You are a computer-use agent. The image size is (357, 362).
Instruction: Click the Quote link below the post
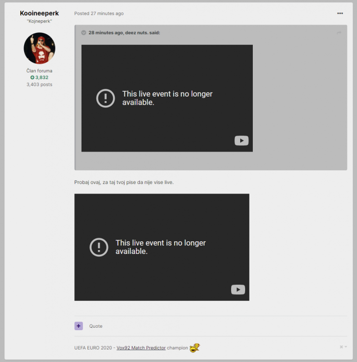pyautogui.click(x=96, y=326)
